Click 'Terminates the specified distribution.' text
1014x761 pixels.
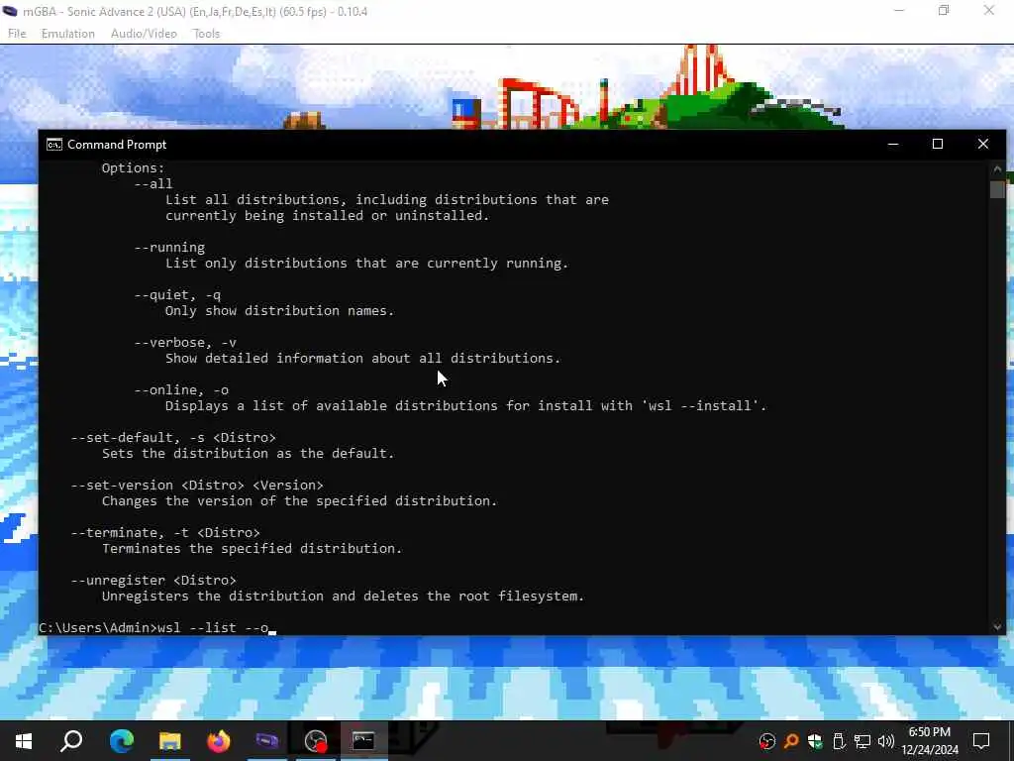click(x=253, y=549)
